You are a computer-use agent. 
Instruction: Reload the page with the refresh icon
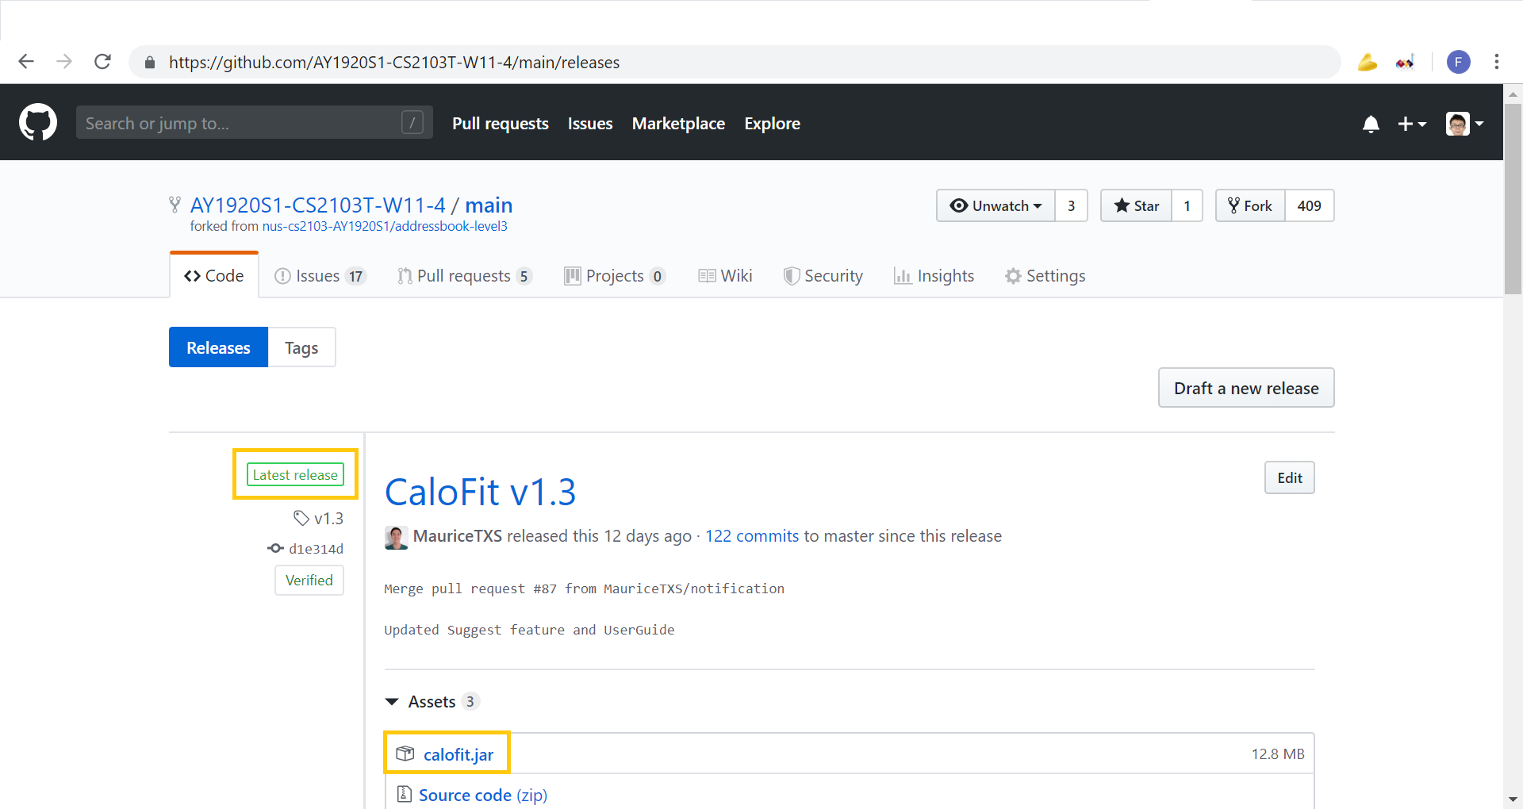pyautogui.click(x=102, y=62)
